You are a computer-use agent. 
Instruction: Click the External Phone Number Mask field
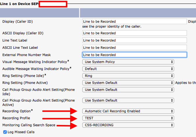click(134, 55)
